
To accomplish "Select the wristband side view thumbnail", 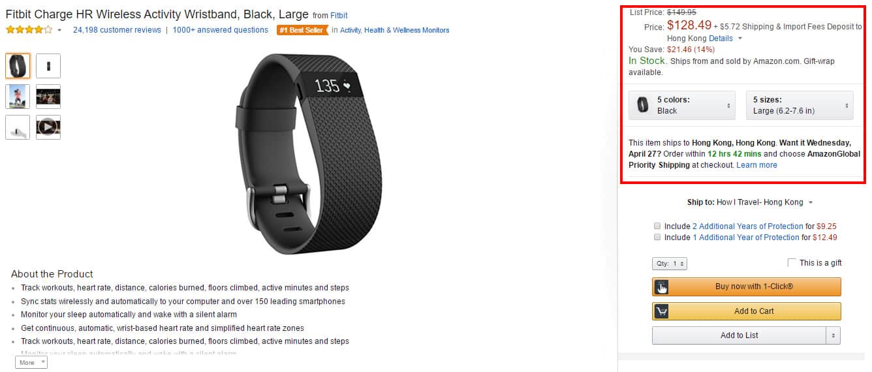I will click(48, 66).
